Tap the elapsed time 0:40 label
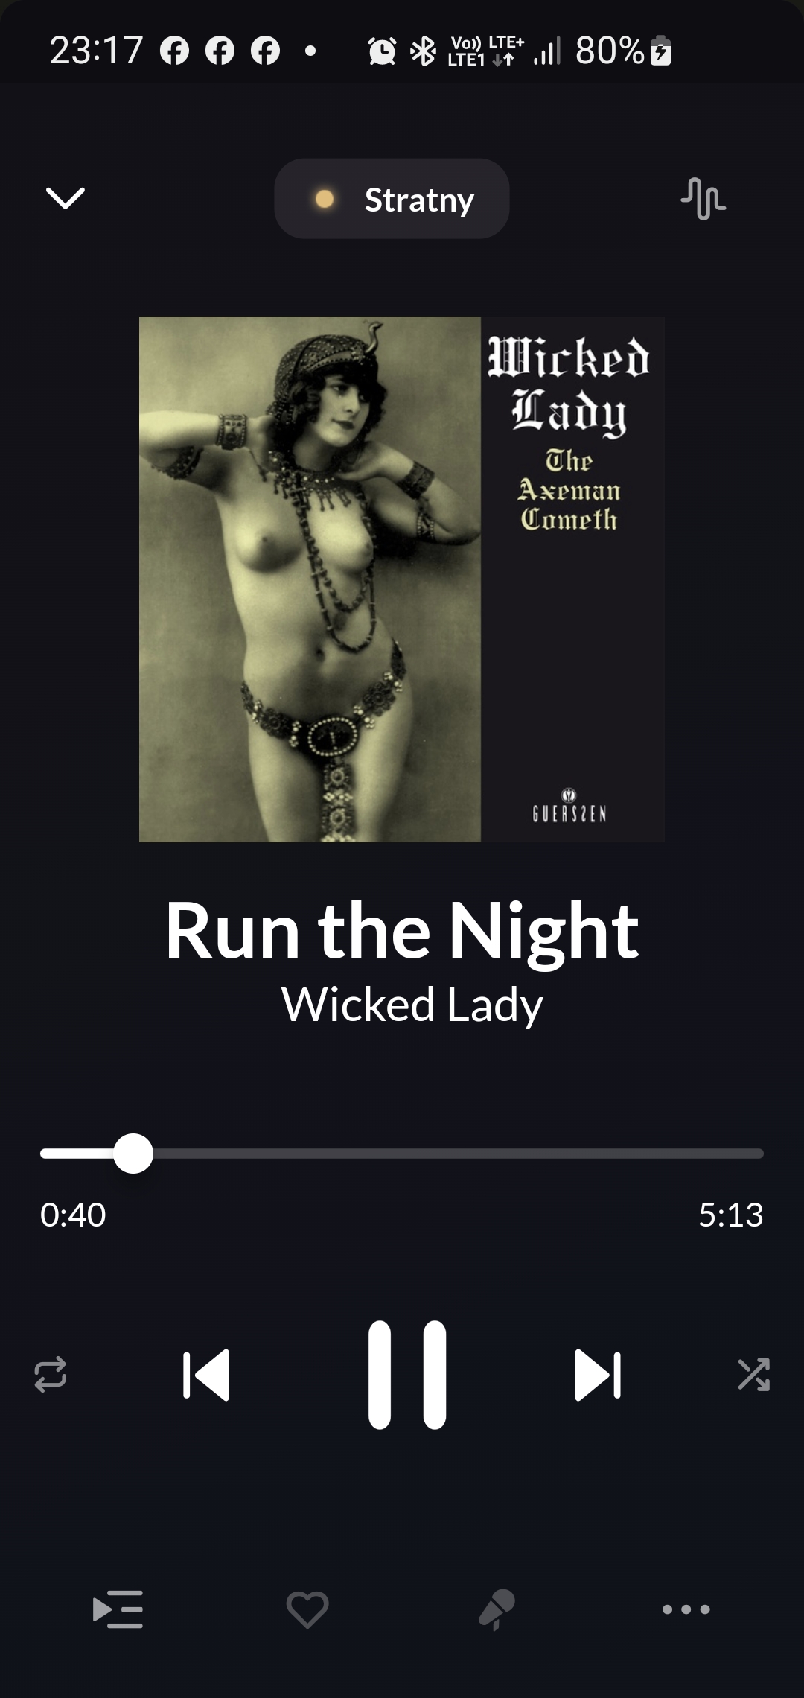The height and width of the screenshot is (1698, 804). point(73,1215)
